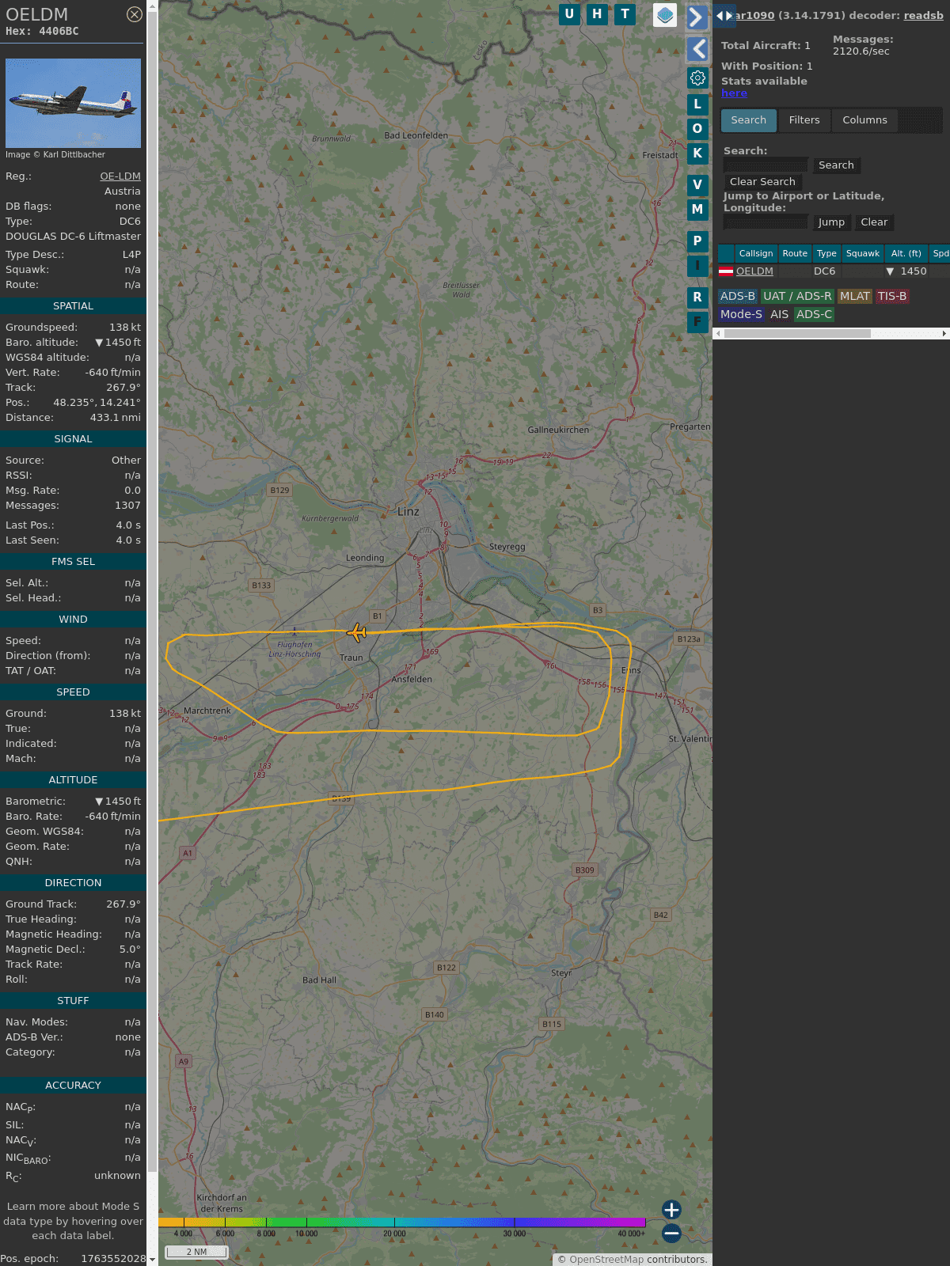
Task: Click the info panel scroll-down arrow
Action: click(x=152, y=1260)
